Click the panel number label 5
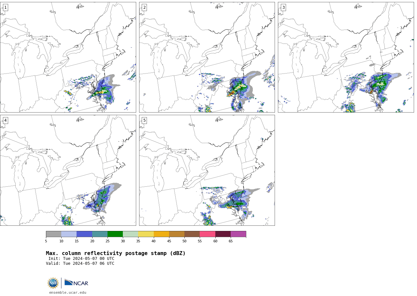This screenshot has width=417, height=296. pos(144,120)
